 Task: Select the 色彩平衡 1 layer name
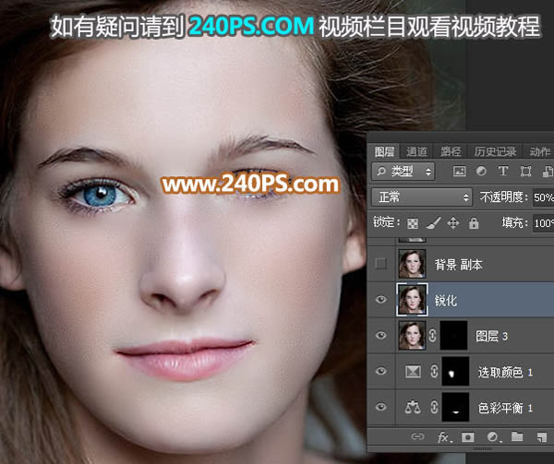click(x=505, y=408)
